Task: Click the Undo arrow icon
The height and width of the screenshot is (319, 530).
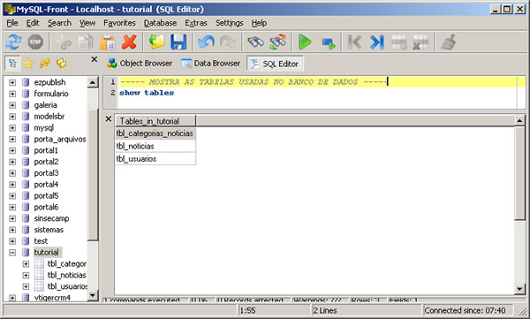Action: tap(206, 42)
